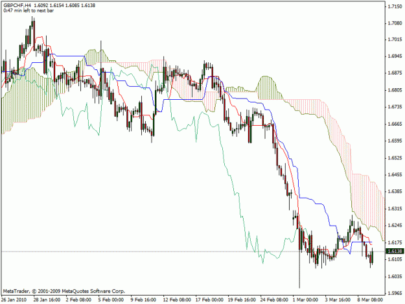Screen dimensions: 405x304
Task: Click the 1.6455 price axis label
Action: click(395, 175)
